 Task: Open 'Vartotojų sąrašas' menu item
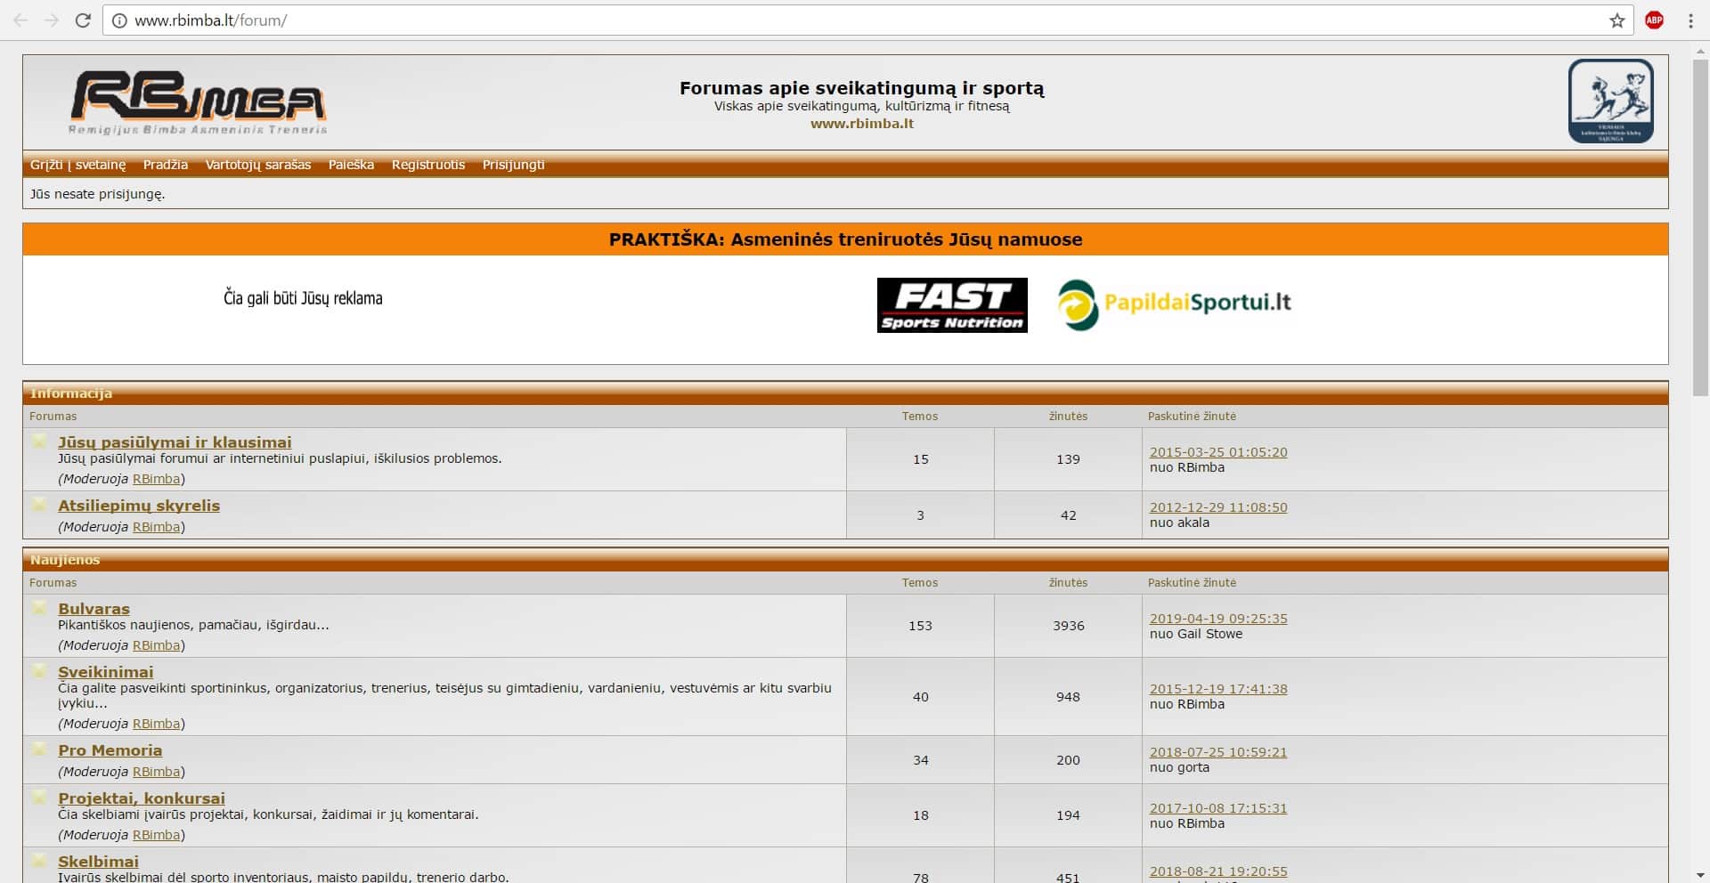click(258, 165)
